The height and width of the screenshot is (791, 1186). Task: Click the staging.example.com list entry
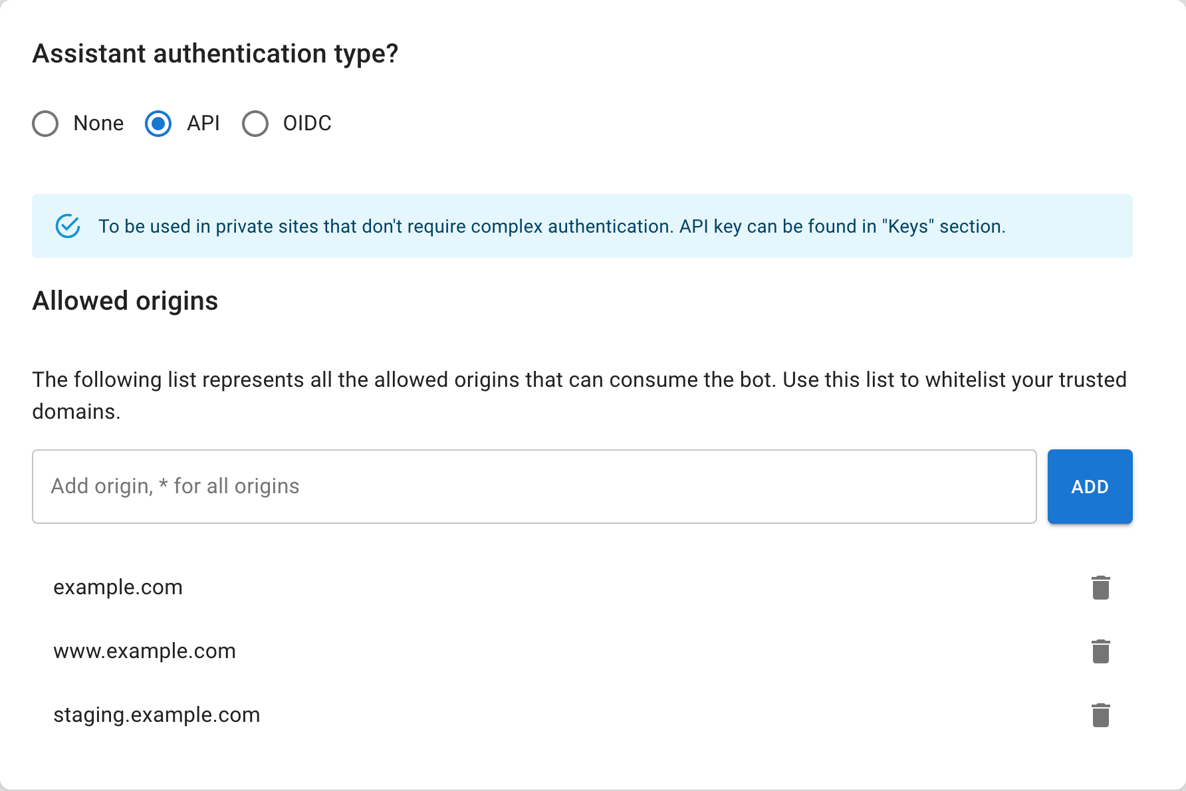point(156,715)
